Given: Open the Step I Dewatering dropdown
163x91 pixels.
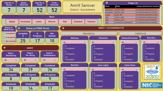Looking at the screenshot, I should (11, 60).
